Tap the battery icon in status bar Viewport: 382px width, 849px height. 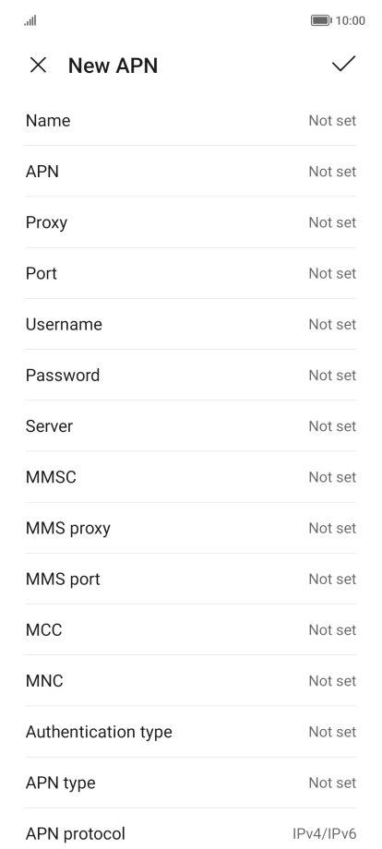[x=321, y=20]
